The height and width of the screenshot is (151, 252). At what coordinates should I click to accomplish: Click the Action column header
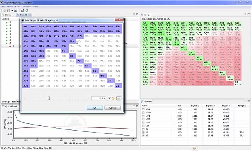click(x=6, y=19)
